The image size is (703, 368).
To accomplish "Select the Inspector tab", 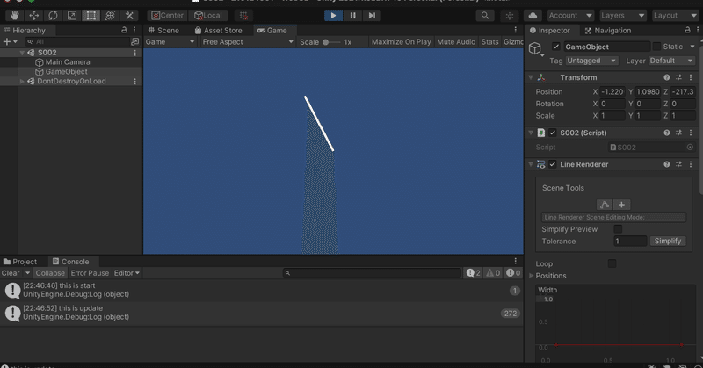I will 550,31.
